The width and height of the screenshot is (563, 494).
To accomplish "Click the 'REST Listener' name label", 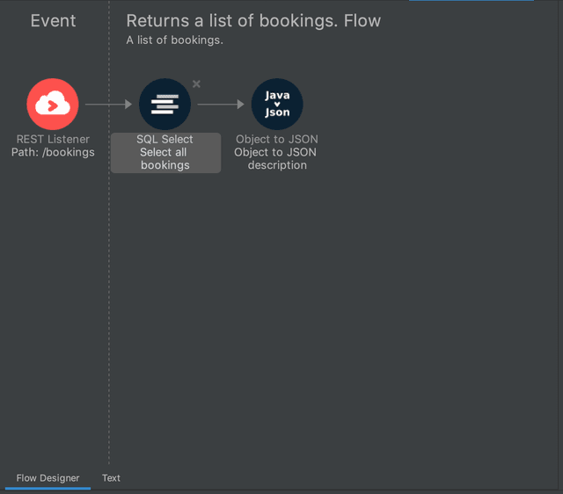I will (53, 139).
